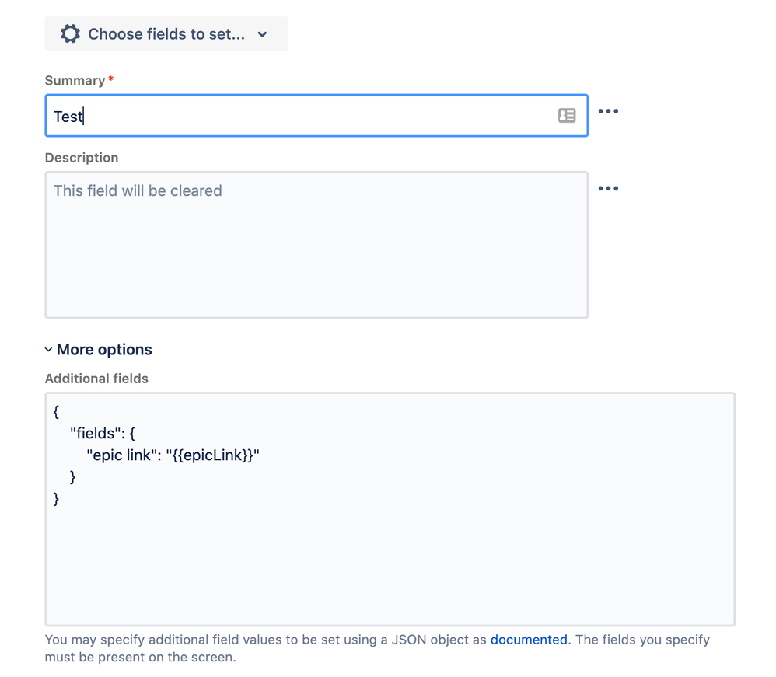
Task: Click the epic link JSON line
Action: tap(173, 455)
